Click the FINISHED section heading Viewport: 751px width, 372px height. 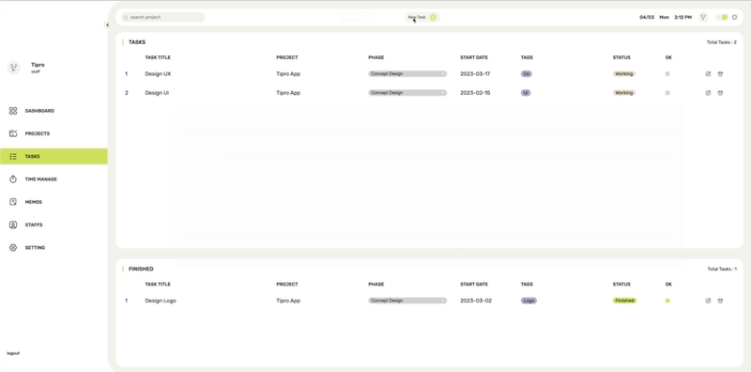click(142, 269)
